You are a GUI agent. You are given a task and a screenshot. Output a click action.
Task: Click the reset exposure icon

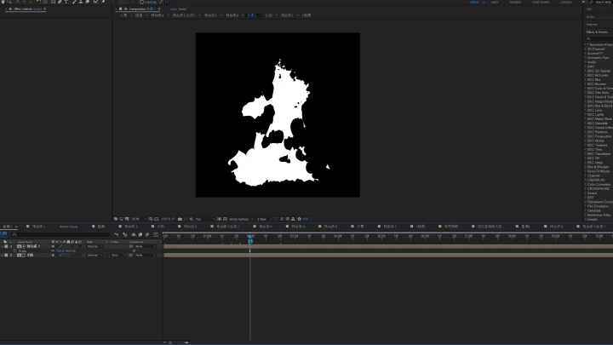click(299, 219)
